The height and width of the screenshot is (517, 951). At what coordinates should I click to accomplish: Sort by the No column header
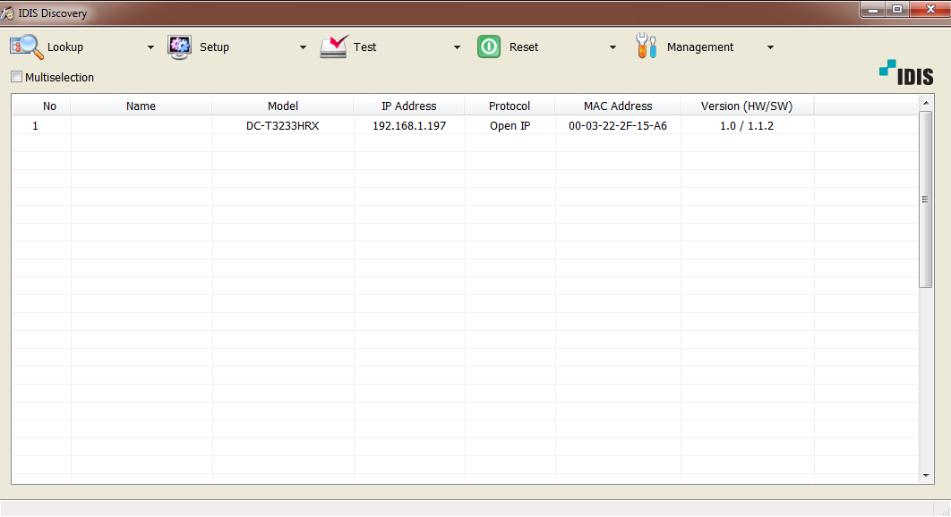42,106
